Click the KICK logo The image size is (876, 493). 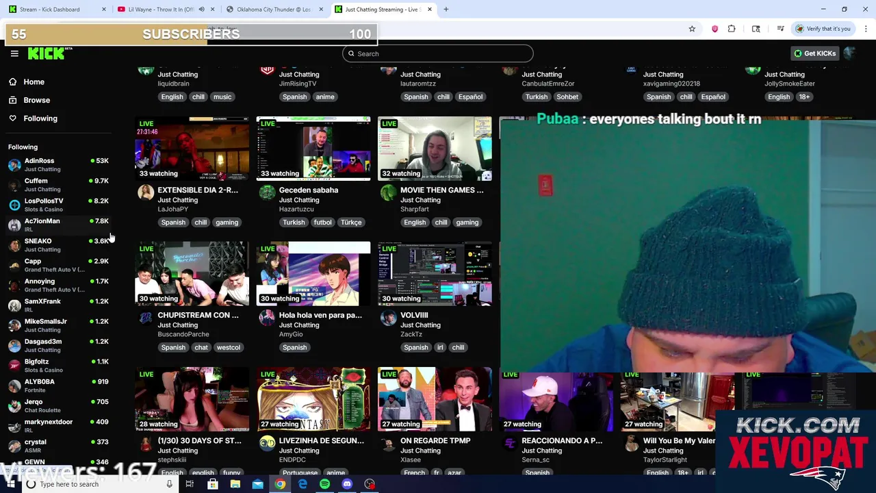tap(49, 53)
